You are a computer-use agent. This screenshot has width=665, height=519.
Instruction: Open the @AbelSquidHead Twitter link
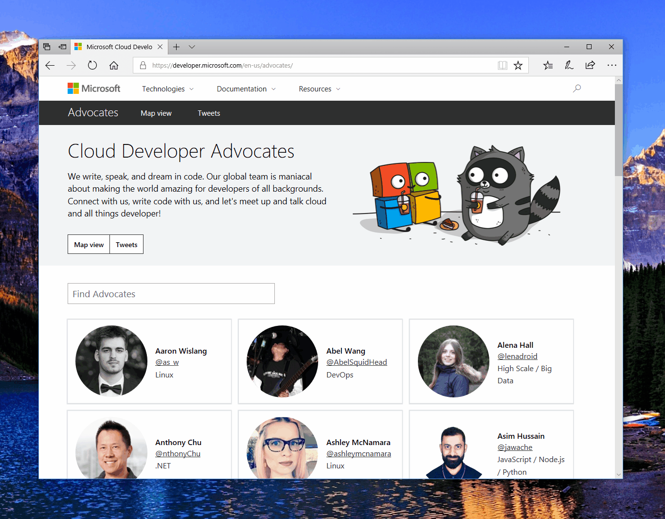[357, 362]
